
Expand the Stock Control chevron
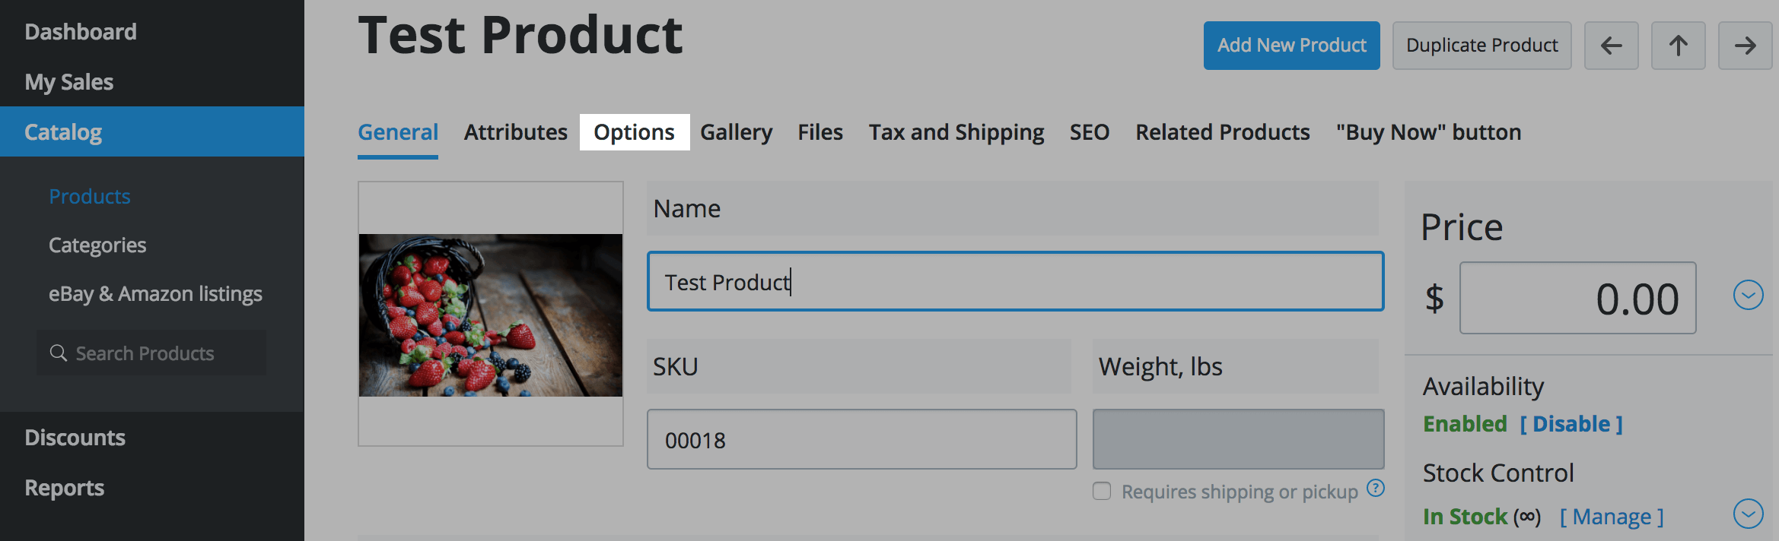click(1748, 514)
